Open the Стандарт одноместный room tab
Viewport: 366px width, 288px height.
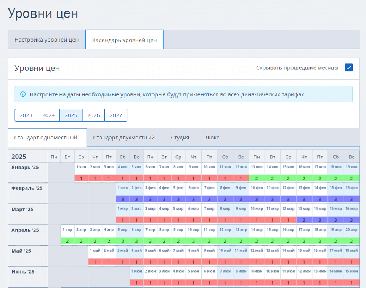(x=46, y=138)
